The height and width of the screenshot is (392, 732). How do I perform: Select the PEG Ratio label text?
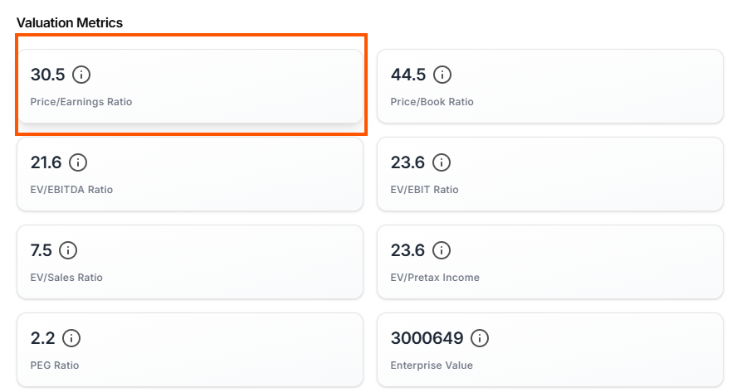coord(55,365)
